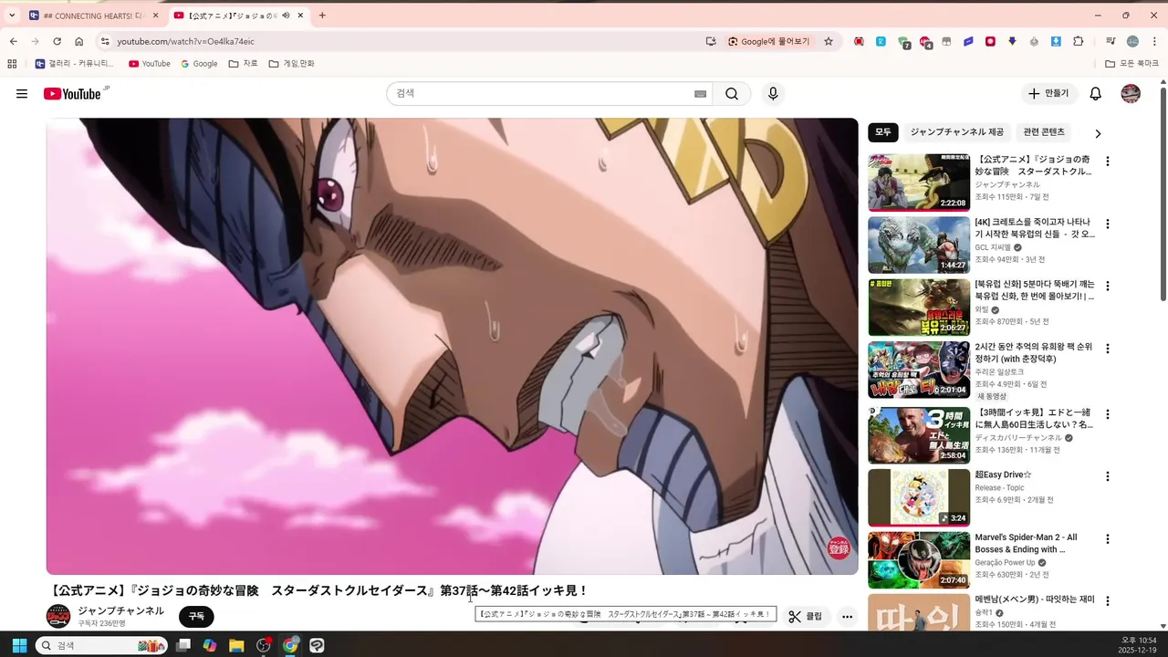Open the on-screen keyboard in search box
The width and height of the screenshot is (1168, 657).
(701, 94)
